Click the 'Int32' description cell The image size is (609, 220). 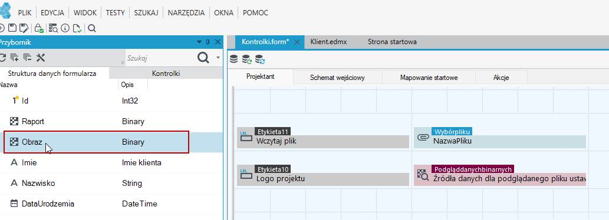pos(130,101)
